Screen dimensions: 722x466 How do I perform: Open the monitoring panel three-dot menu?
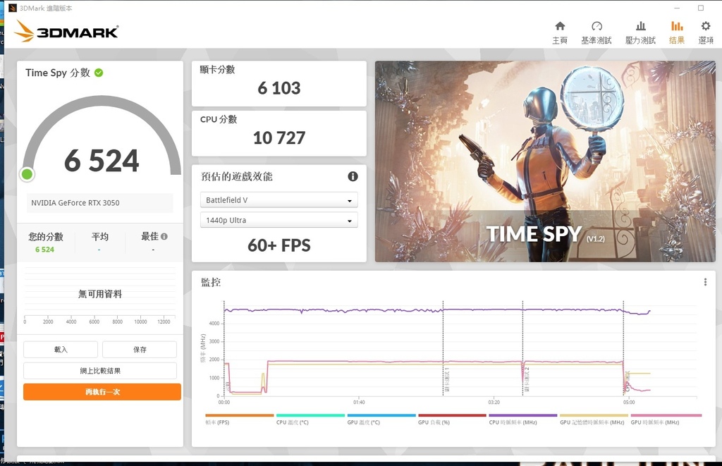(705, 282)
